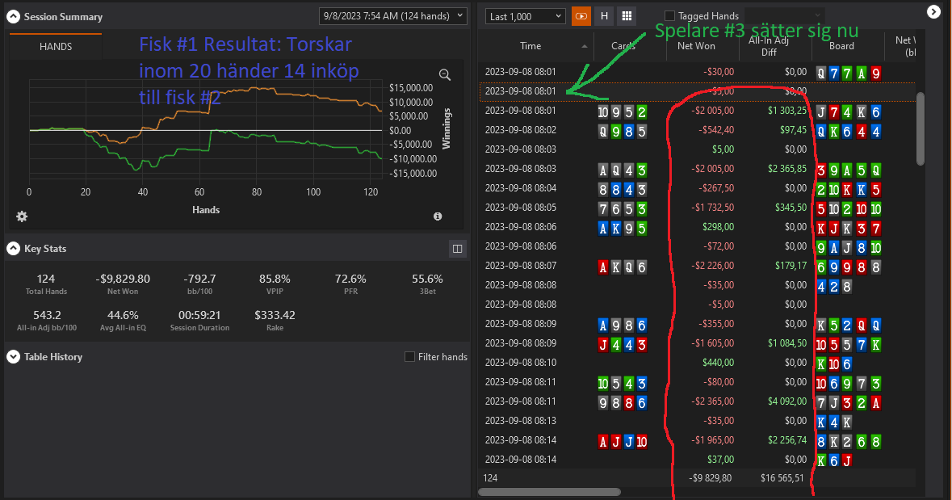Click the total $16 565,51 footer value
Viewport: 952px width, 500px height.
point(782,478)
